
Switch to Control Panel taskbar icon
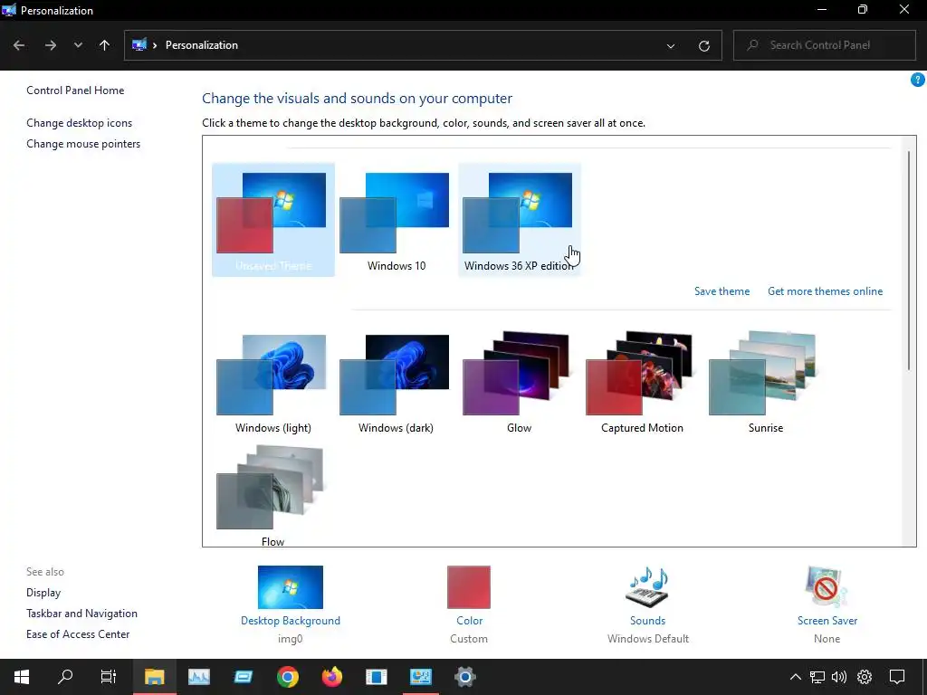click(421, 677)
